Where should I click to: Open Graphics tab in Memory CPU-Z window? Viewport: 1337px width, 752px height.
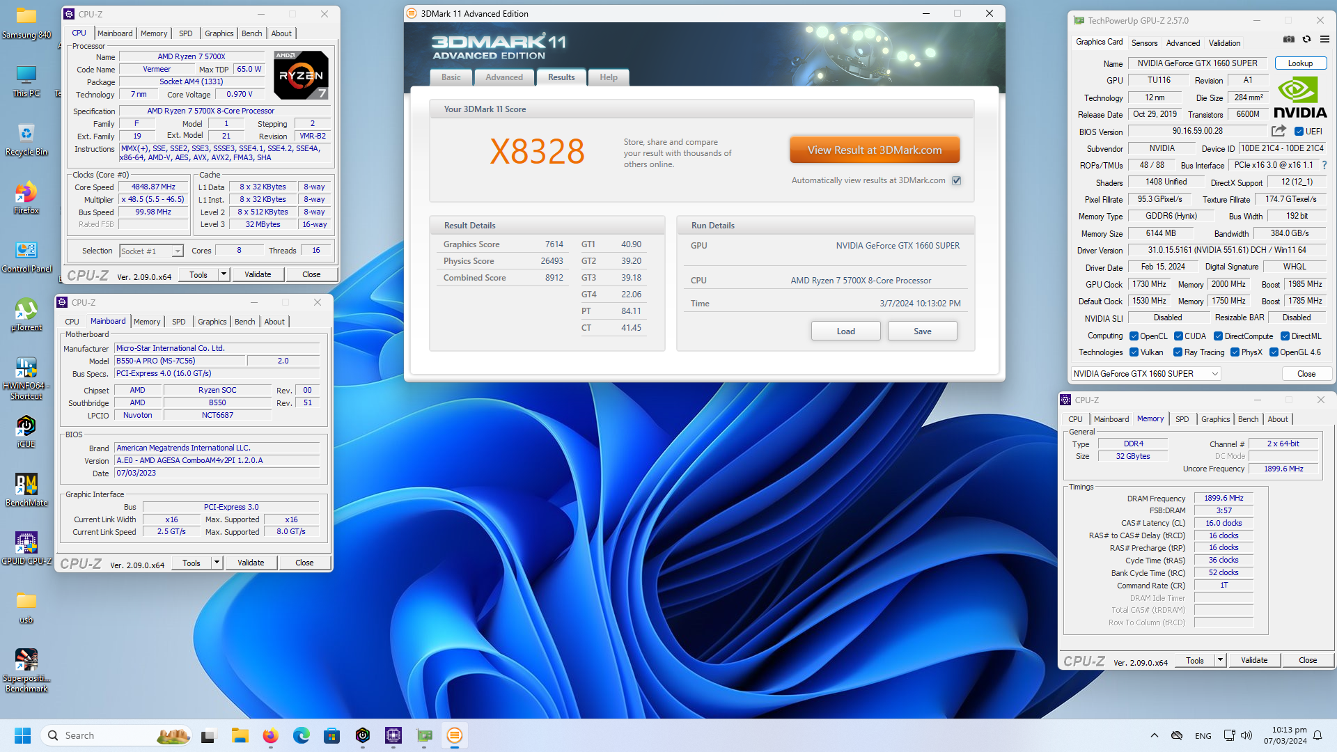coord(1216,419)
